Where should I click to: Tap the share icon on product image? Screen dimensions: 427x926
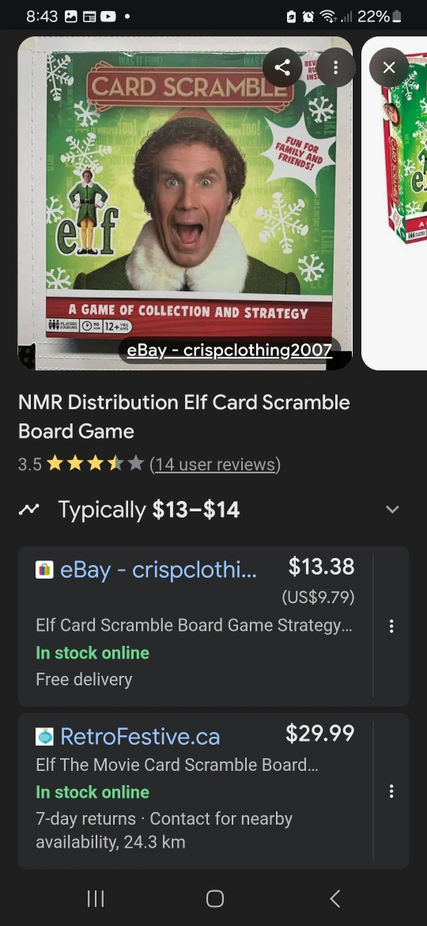coord(282,68)
